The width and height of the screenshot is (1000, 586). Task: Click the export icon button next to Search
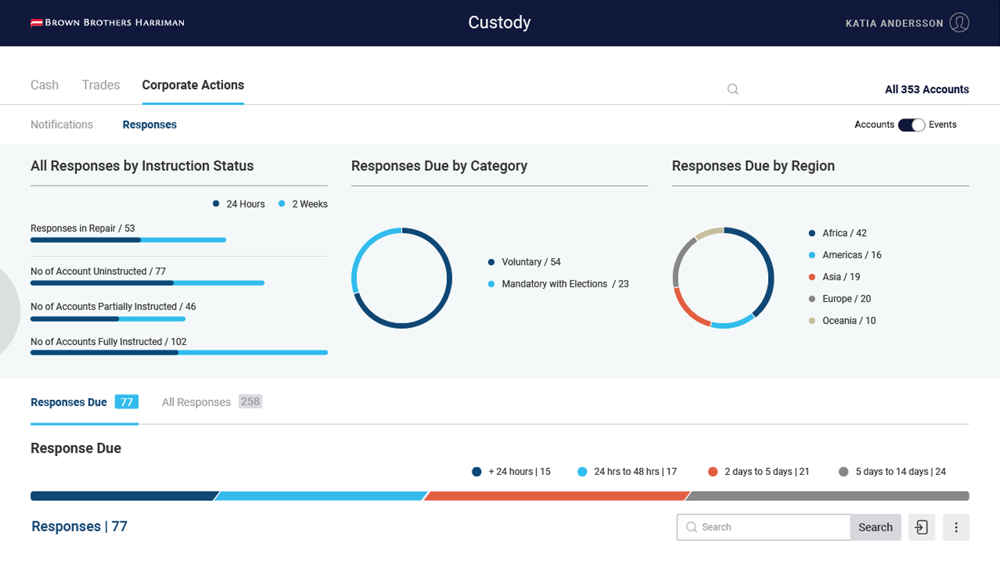click(922, 527)
